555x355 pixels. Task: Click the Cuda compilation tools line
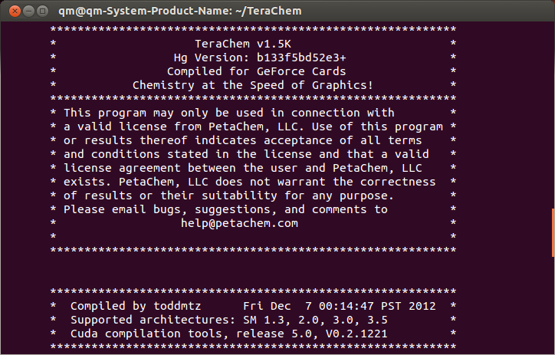click(x=229, y=334)
